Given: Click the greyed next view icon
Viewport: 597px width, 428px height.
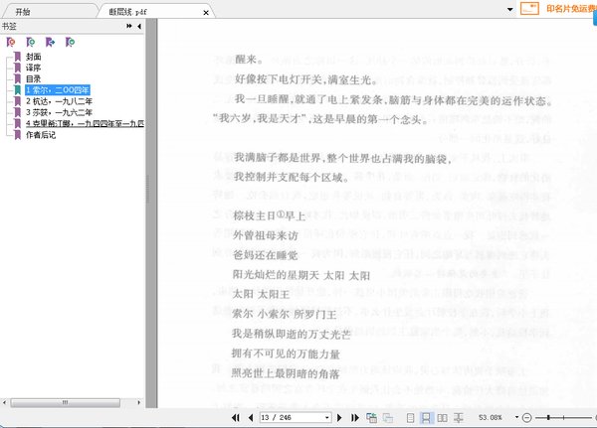Looking at the screenshot, I should pyautogui.click(x=388, y=418).
